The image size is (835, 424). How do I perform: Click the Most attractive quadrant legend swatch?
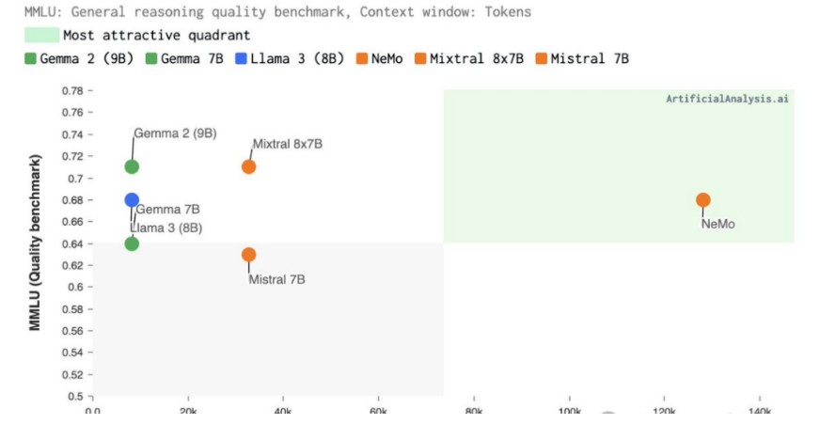41,35
